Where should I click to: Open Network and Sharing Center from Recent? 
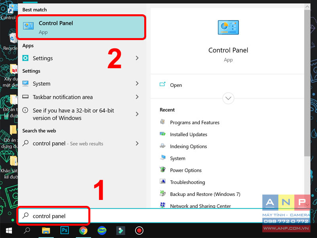pyautogui.click(x=201, y=206)
